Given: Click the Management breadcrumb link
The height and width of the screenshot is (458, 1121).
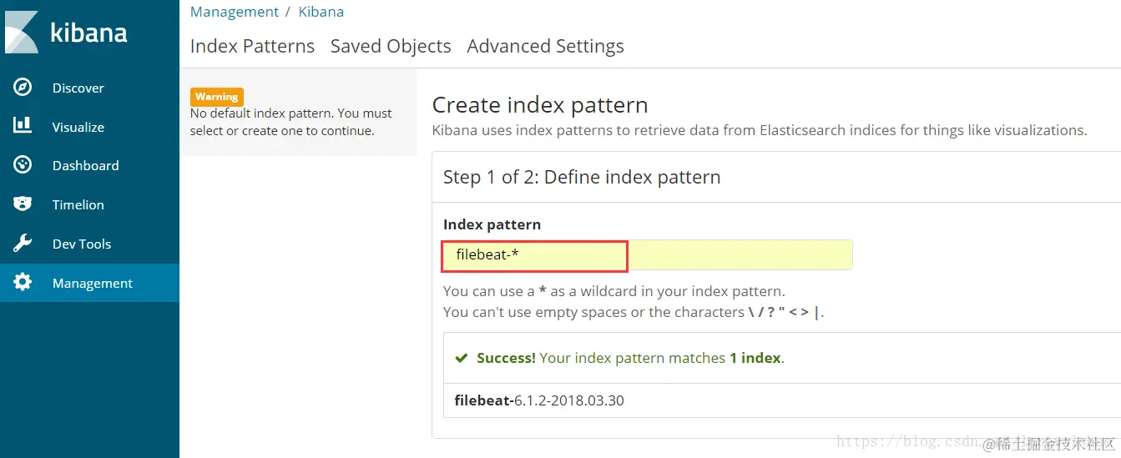Looking at the screenshot, I should 235,12.
